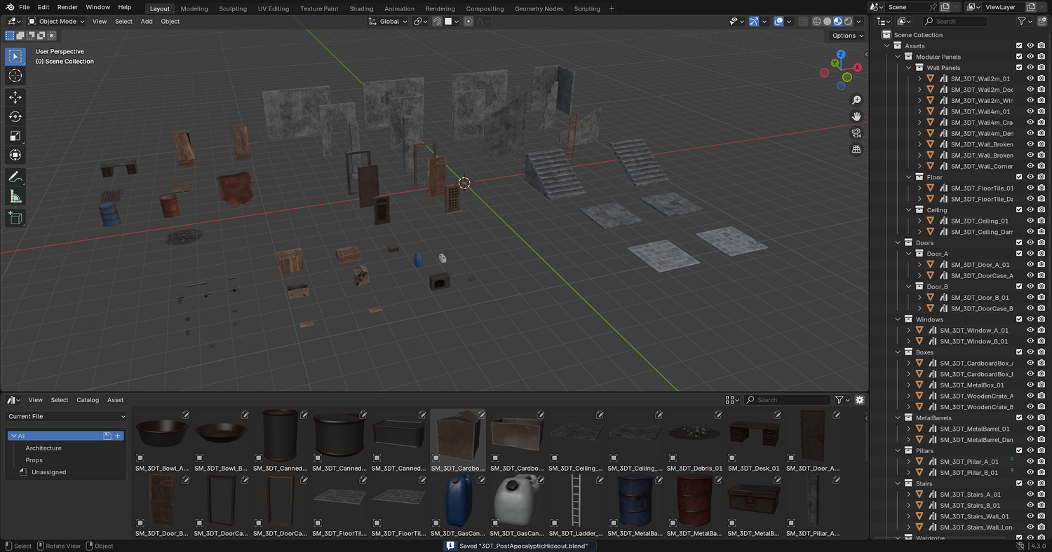Select the Scale tool
The image size is (1052, 552).
point(15,136)
